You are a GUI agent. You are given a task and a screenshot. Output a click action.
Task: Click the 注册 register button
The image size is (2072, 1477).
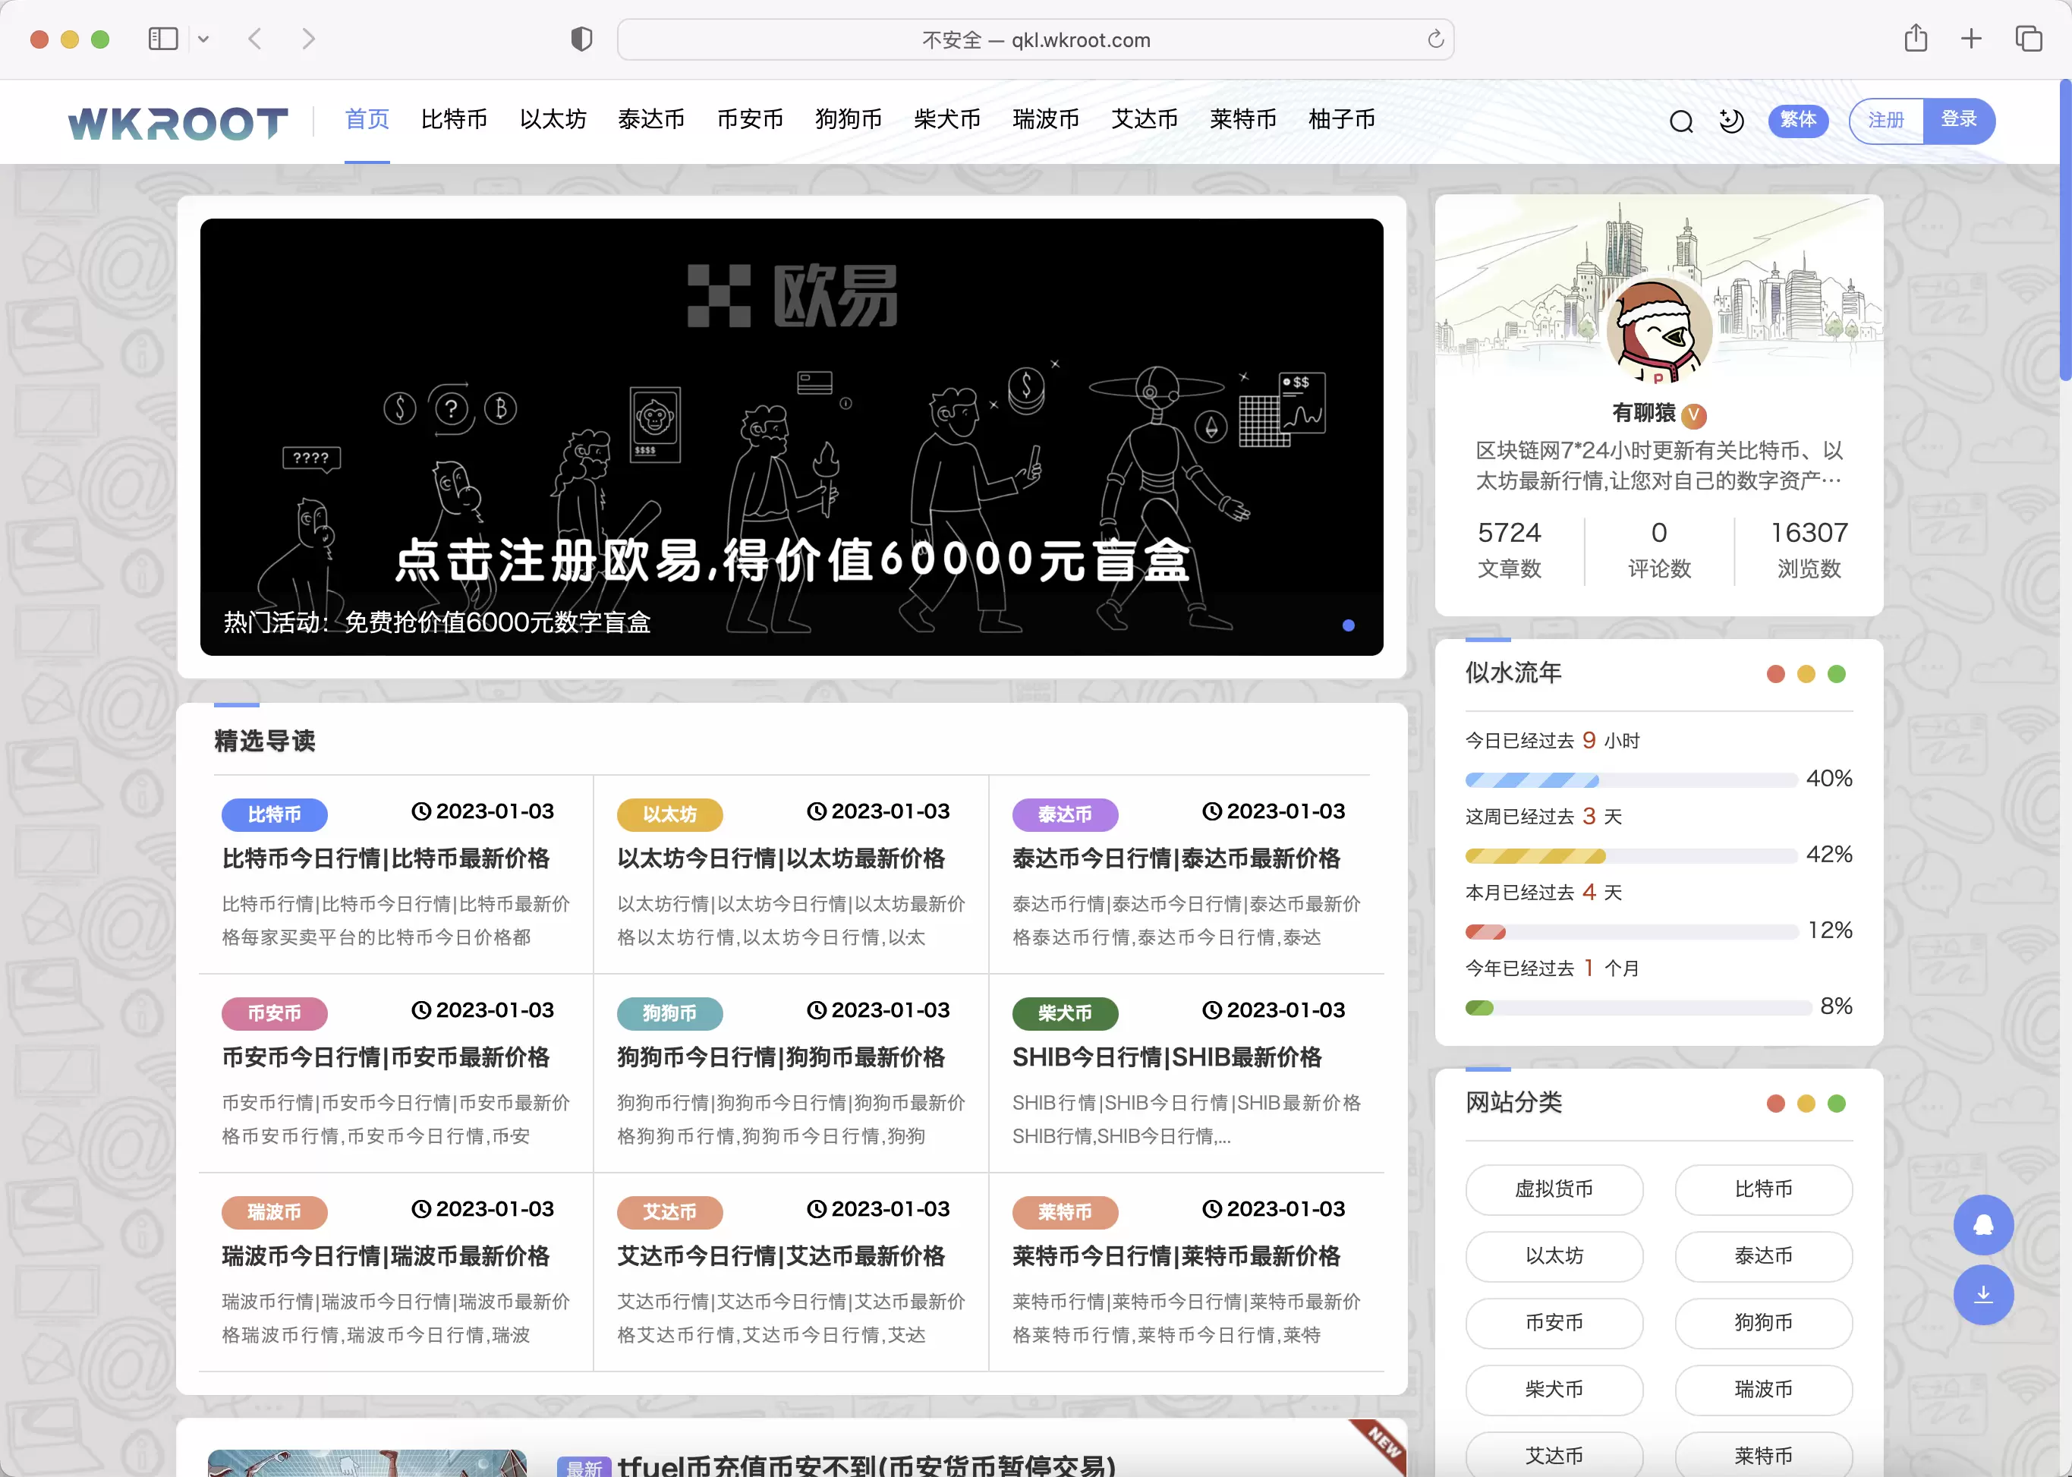(1887, 120)
